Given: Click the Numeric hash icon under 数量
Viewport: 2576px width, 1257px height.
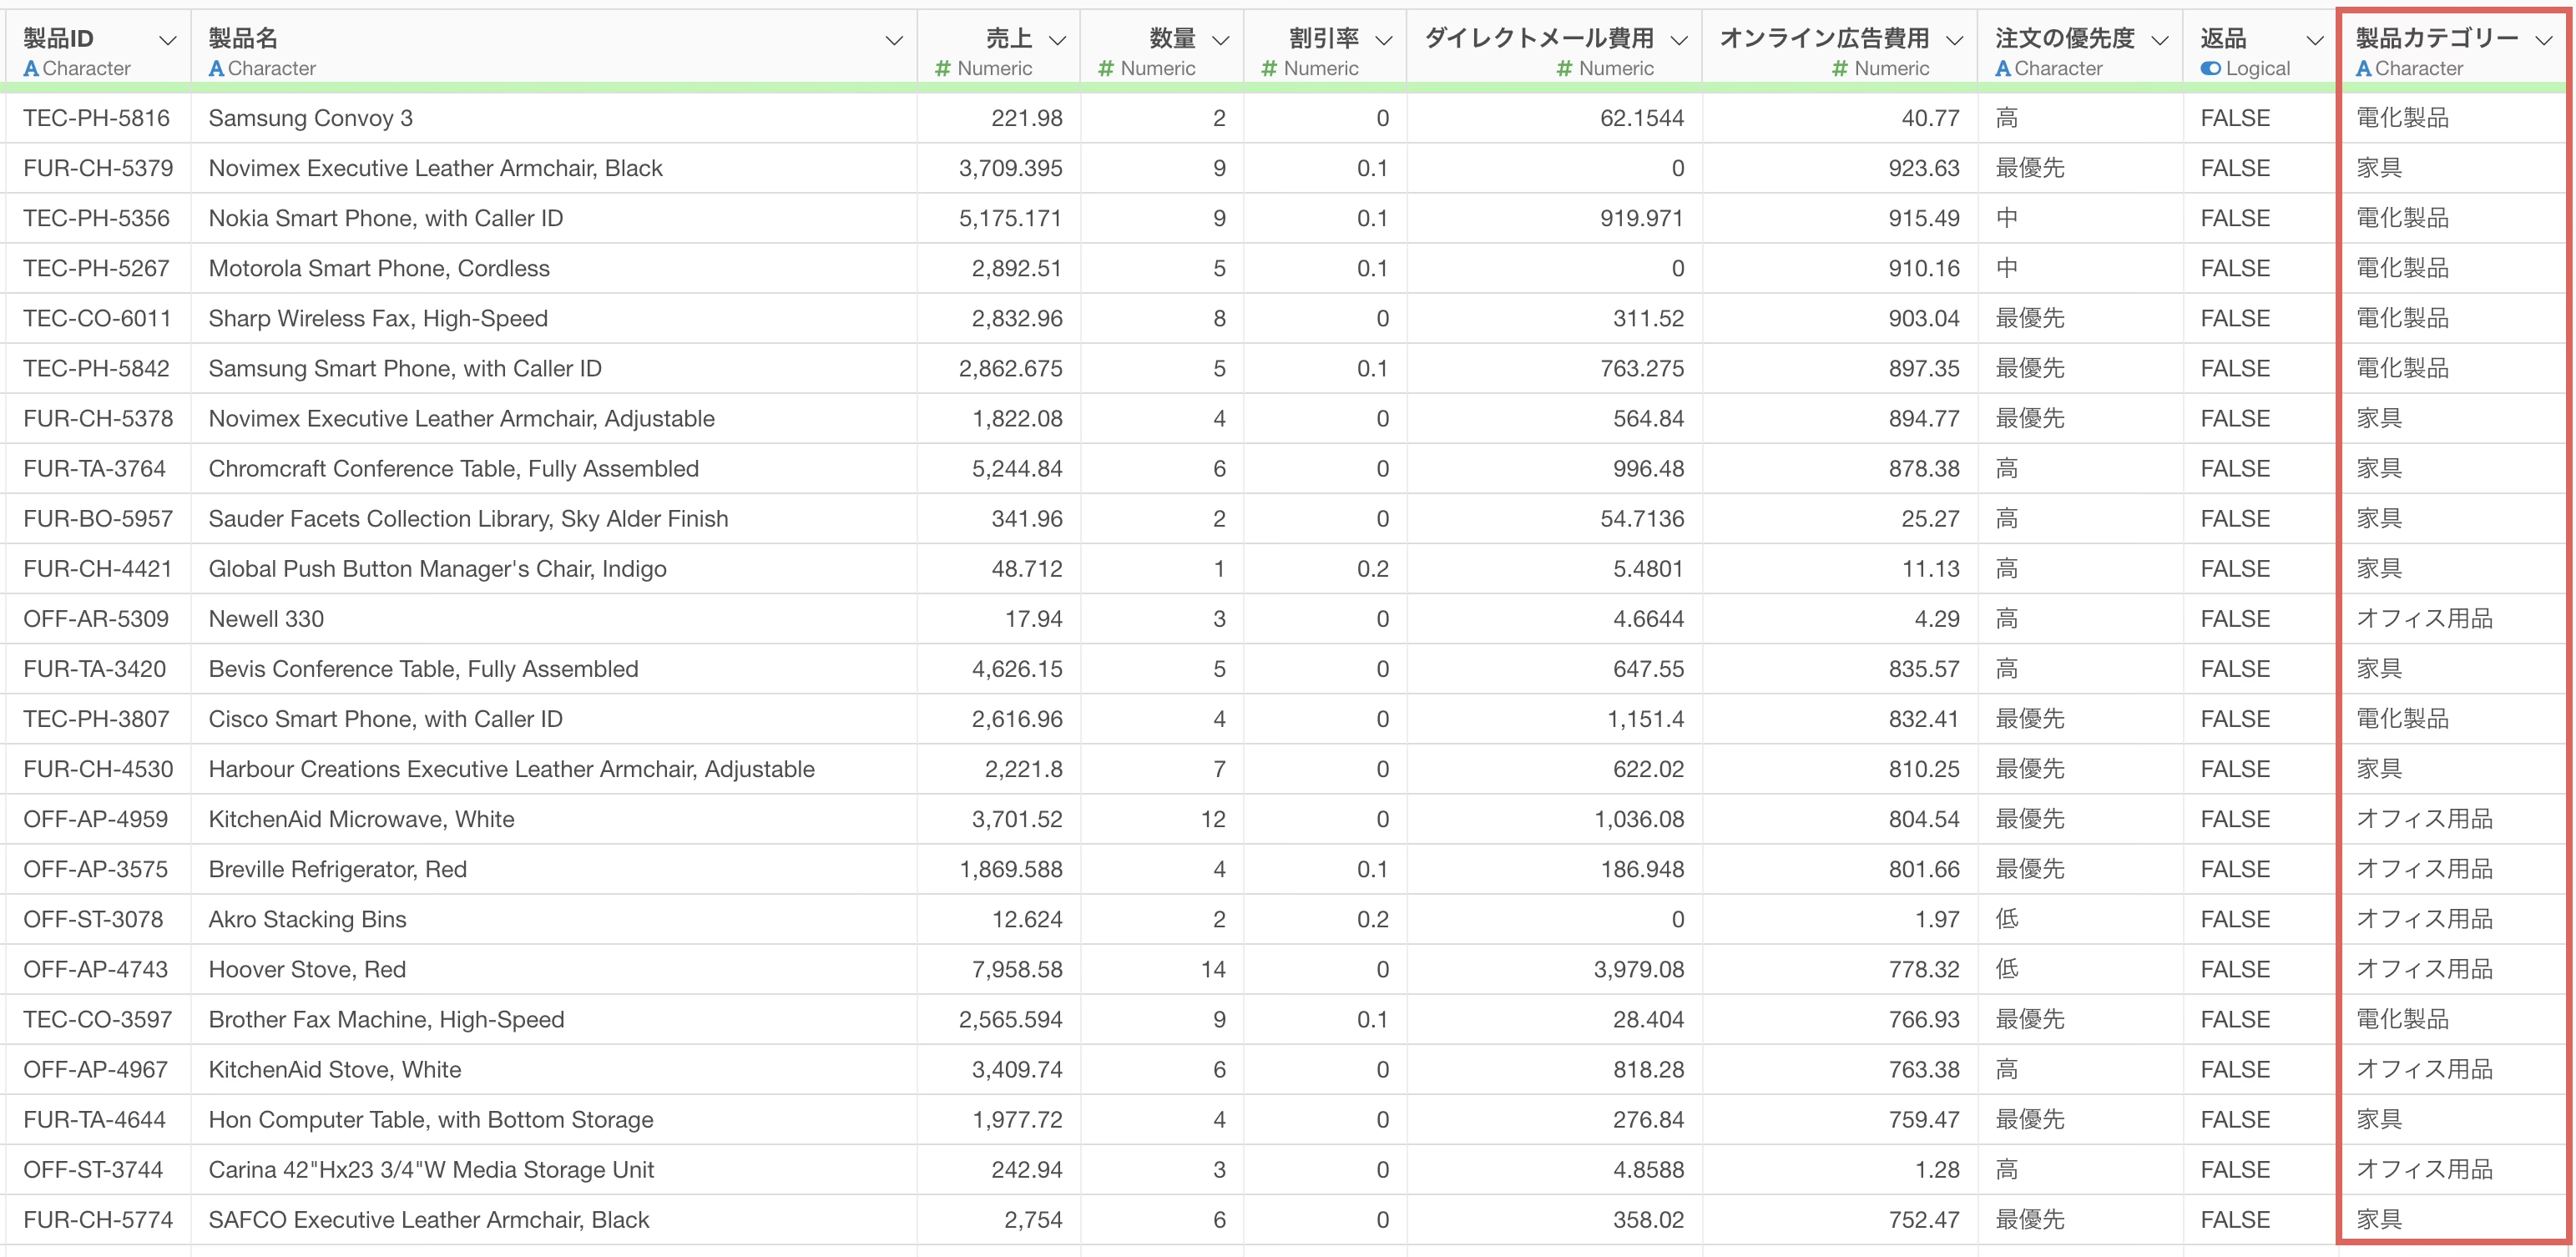Looking at the screenshot, I should [1105, 69].
